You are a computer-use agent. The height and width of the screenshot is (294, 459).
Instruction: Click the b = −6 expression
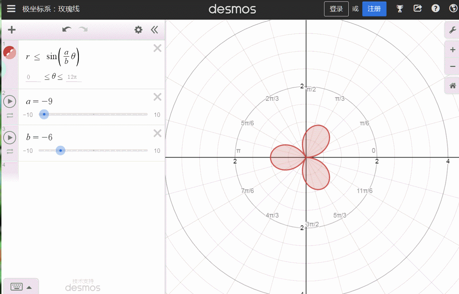[39, 138]
